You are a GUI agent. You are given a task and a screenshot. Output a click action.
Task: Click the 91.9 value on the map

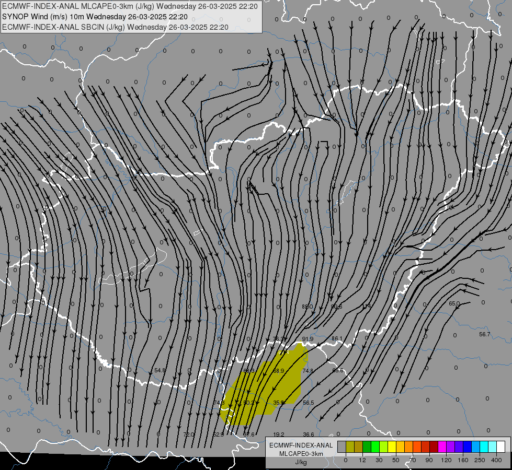pos(308,339)
